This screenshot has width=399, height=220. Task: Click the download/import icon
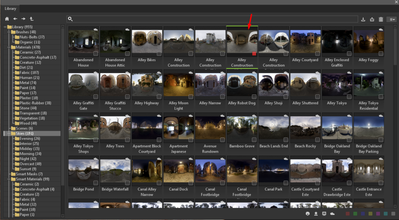(363, 20)
